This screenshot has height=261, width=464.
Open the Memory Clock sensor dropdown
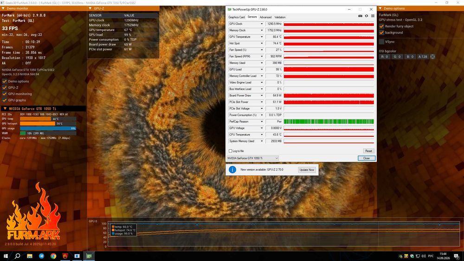pos(262,30)
